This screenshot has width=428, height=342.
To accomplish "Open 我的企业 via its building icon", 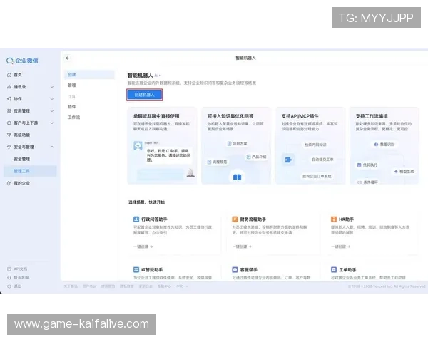I will click(9, 183).
